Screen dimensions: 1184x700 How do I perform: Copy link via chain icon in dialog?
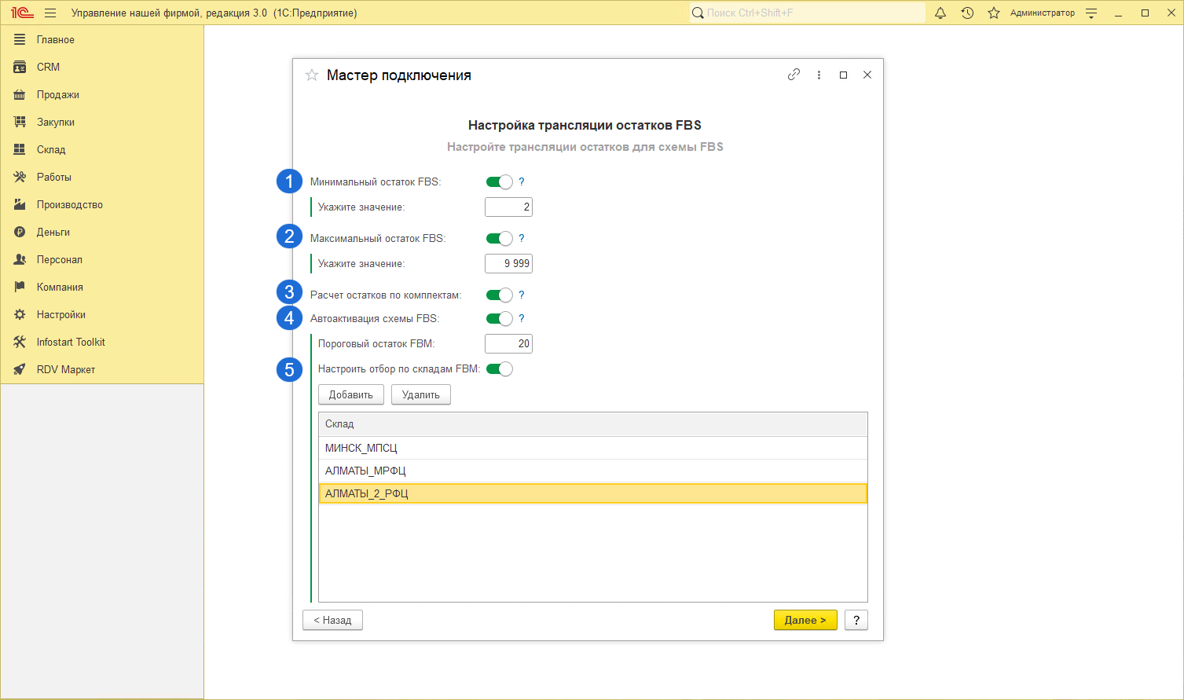click(x=794, y=75)
